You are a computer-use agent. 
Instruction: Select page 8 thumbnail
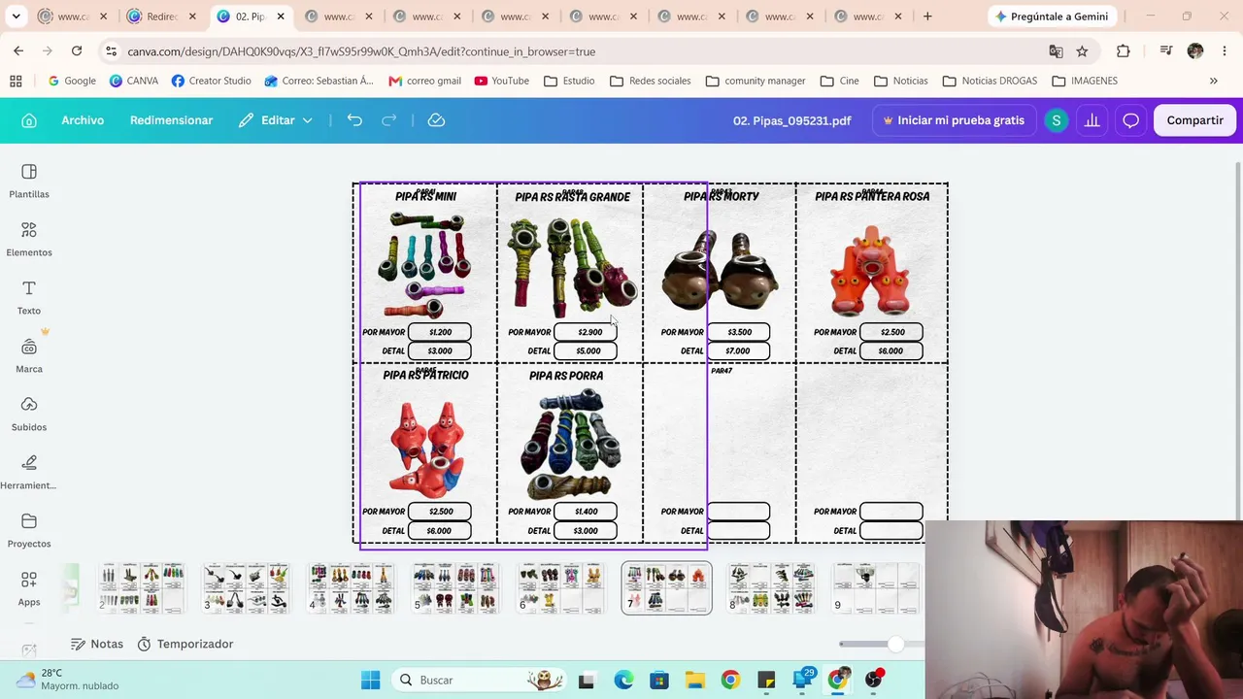[x=771, y=588]
